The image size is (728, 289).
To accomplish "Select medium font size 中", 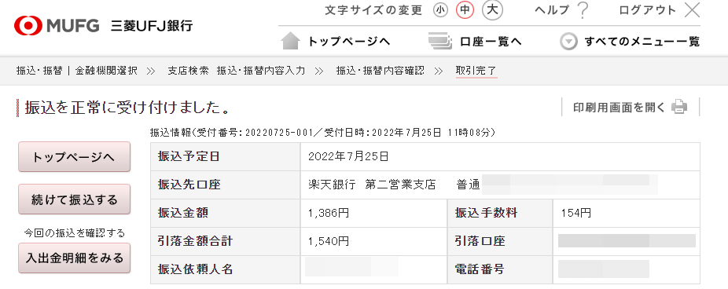I will (465, 10).
